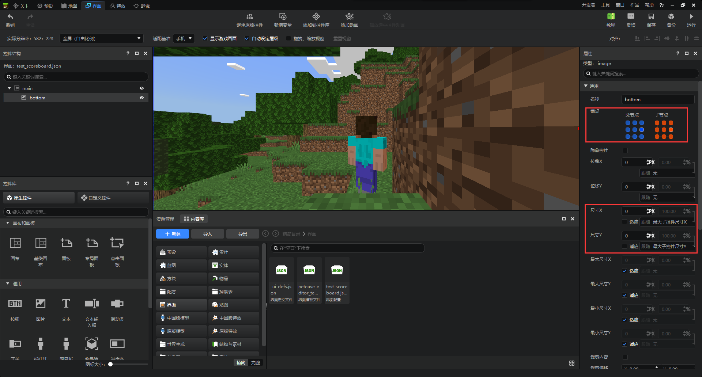
Task: Switch to 完整 view mode
Action: 256,363
